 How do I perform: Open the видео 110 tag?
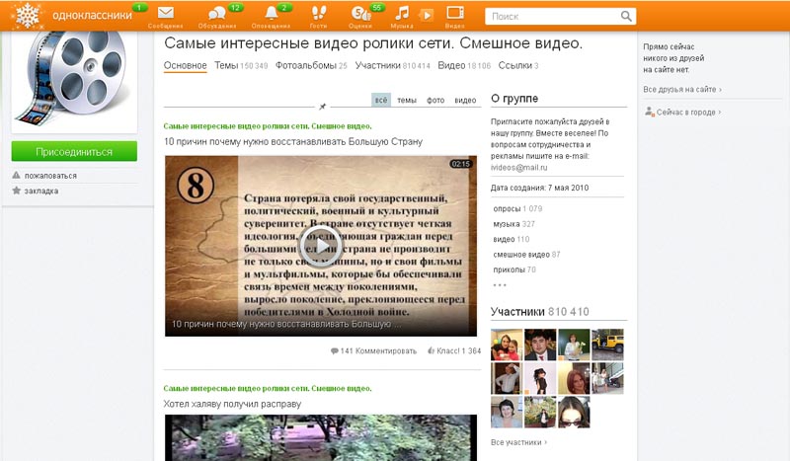tap(512, 239)
